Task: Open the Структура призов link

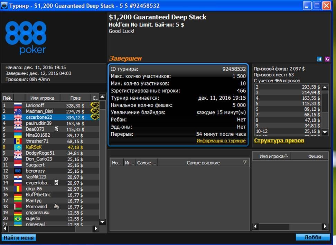Action: tap(279, 140)
